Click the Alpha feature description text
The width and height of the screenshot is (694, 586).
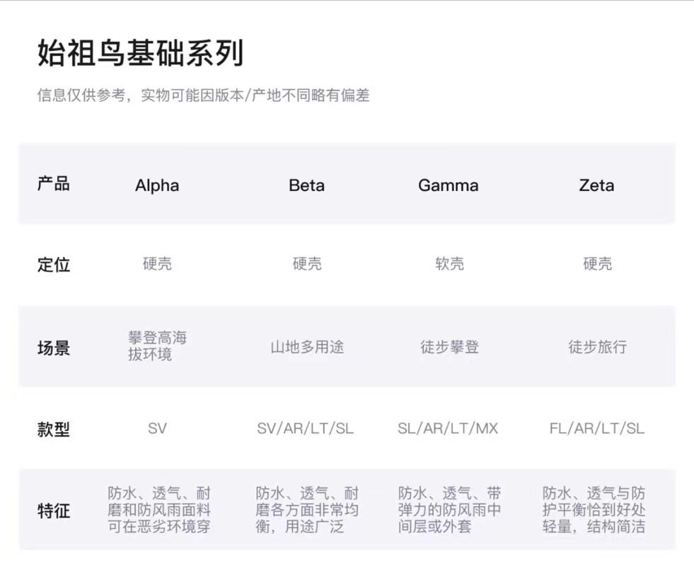coord(159,510)
